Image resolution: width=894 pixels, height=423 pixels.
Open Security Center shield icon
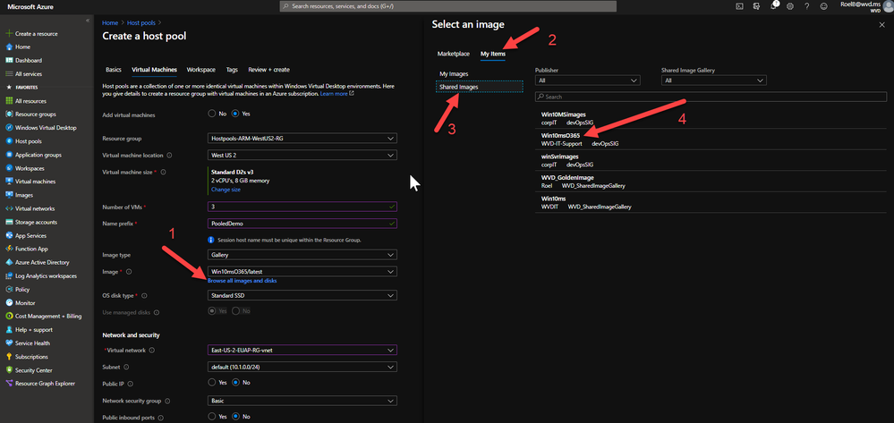(9, 370)
